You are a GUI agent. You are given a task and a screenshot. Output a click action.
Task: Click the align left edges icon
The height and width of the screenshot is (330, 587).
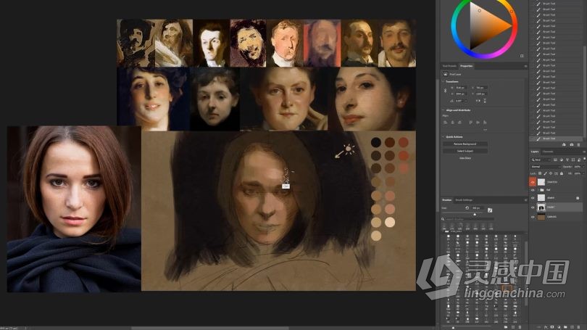coord(446,123)
